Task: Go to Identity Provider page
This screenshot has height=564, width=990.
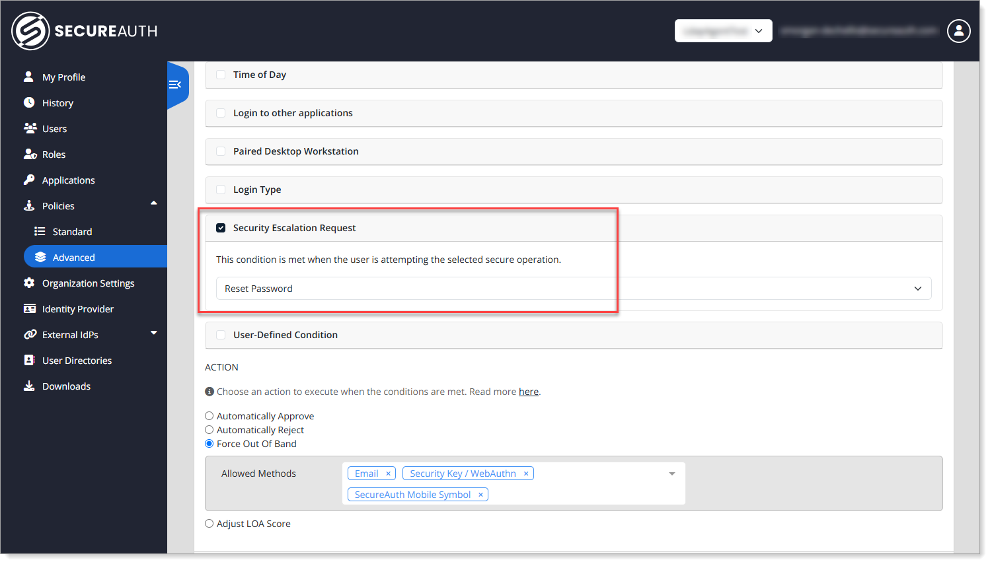Action: click(77, 309)
